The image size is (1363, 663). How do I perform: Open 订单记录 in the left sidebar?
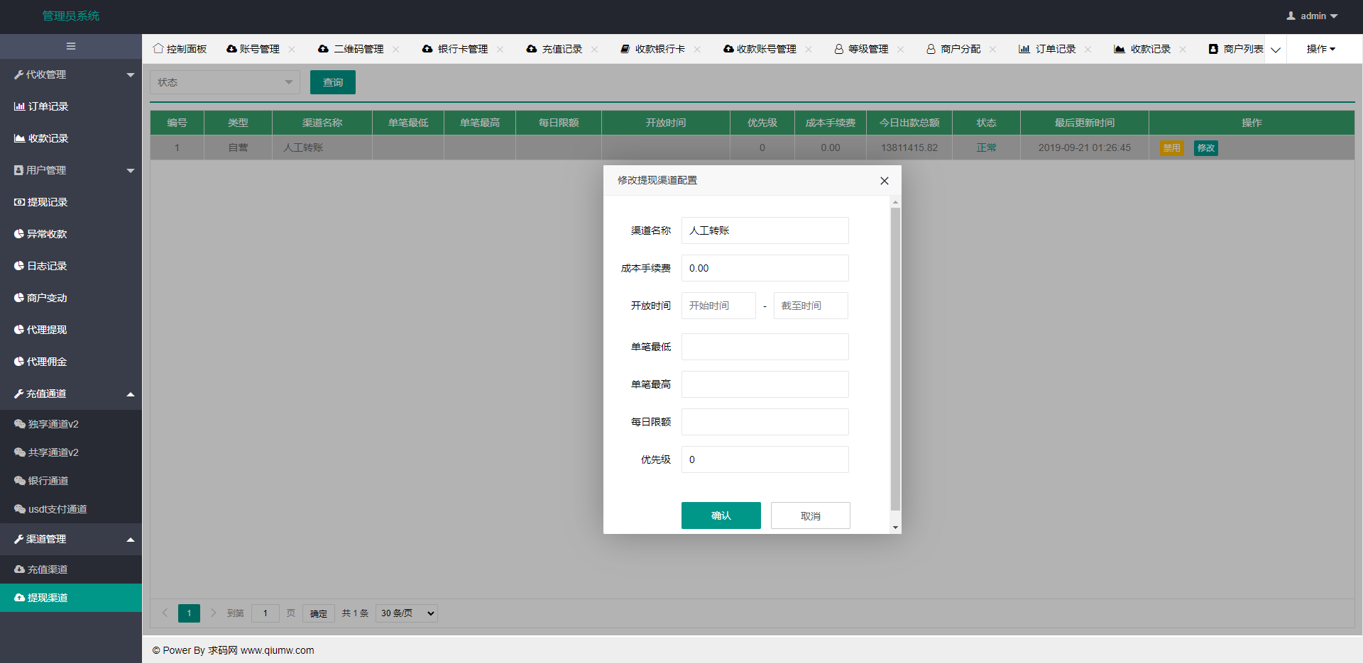pos(48,106)
